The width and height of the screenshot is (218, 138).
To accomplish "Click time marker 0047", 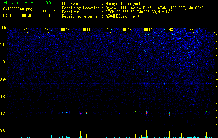I will point(148,30).
